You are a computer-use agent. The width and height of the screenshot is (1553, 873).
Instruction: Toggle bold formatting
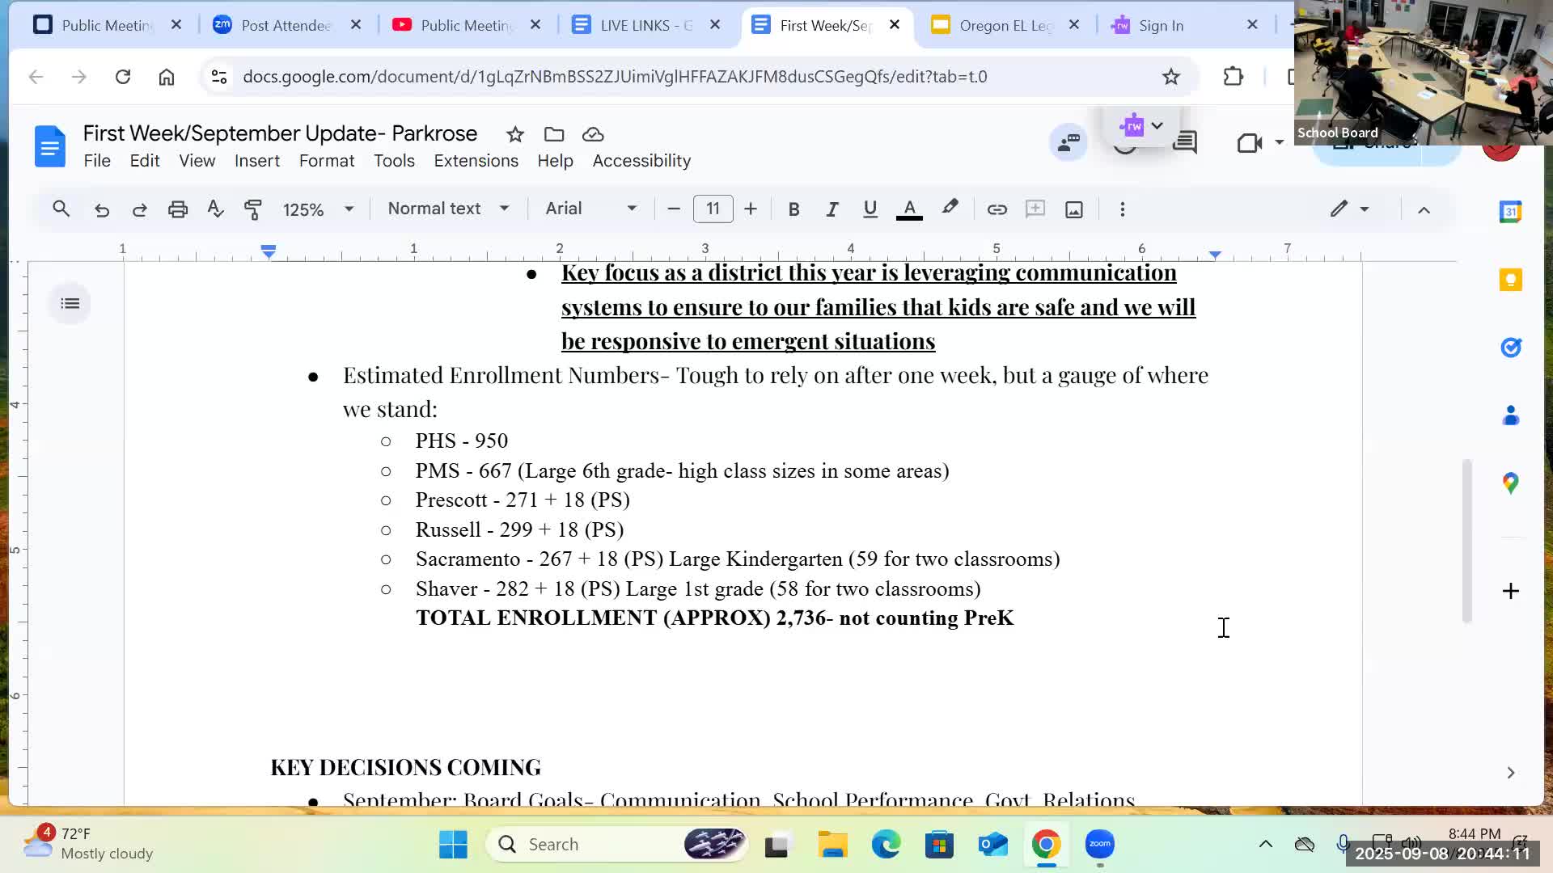point(793,209)
